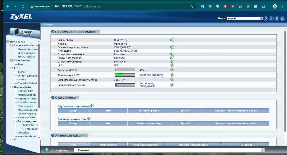
Task: Collapse the Системная информация section
Action: (53, 32)
